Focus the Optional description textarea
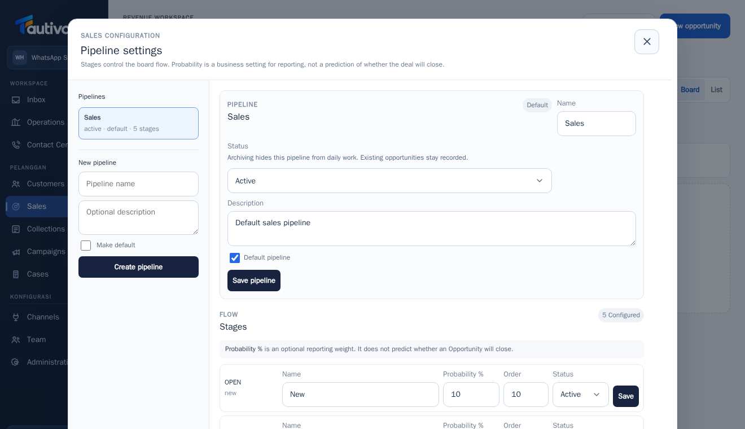Screen dimensions: 745x429 (x=138, y=217)
